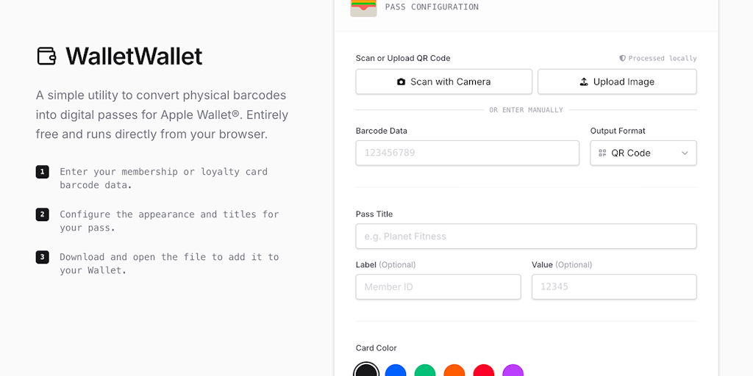
Task: Click the pass configuration wallet icon
Action: pos(363,7)
